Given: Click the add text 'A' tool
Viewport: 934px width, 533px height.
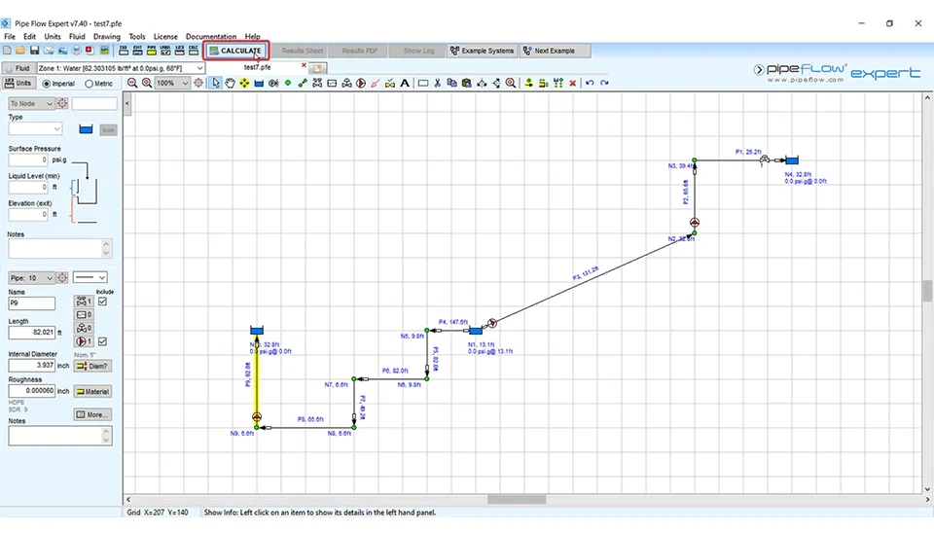Looking at the screenshot, I should pos(405,84).
